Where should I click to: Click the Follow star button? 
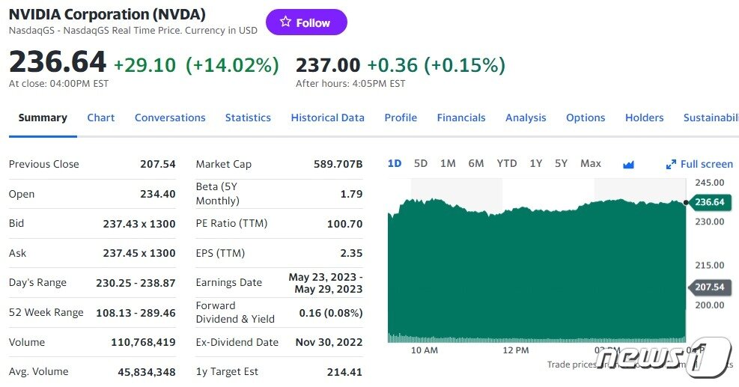pos(306,22)
